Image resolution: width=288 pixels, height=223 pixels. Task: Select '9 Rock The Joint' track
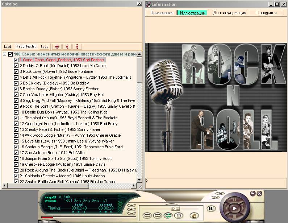77,106
